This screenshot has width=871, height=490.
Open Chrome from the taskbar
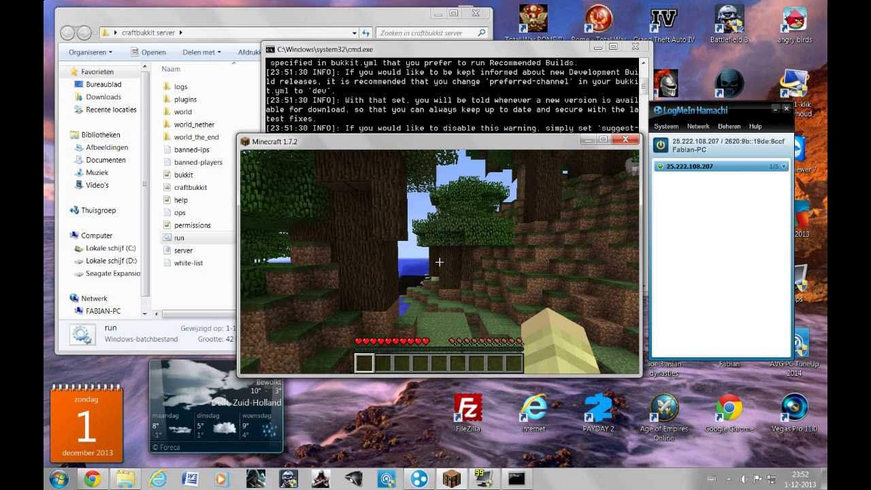coord(93,478)
